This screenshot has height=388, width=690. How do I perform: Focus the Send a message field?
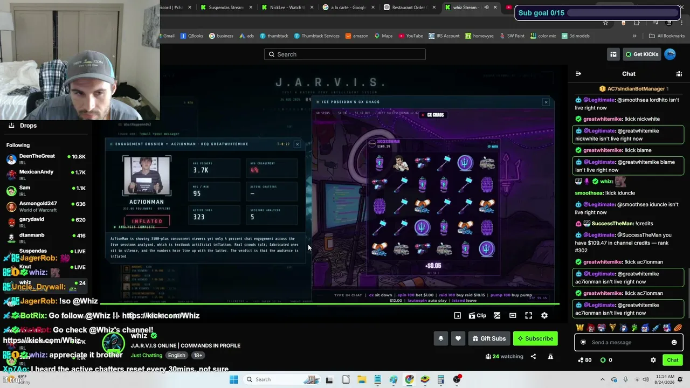point(629,342)
